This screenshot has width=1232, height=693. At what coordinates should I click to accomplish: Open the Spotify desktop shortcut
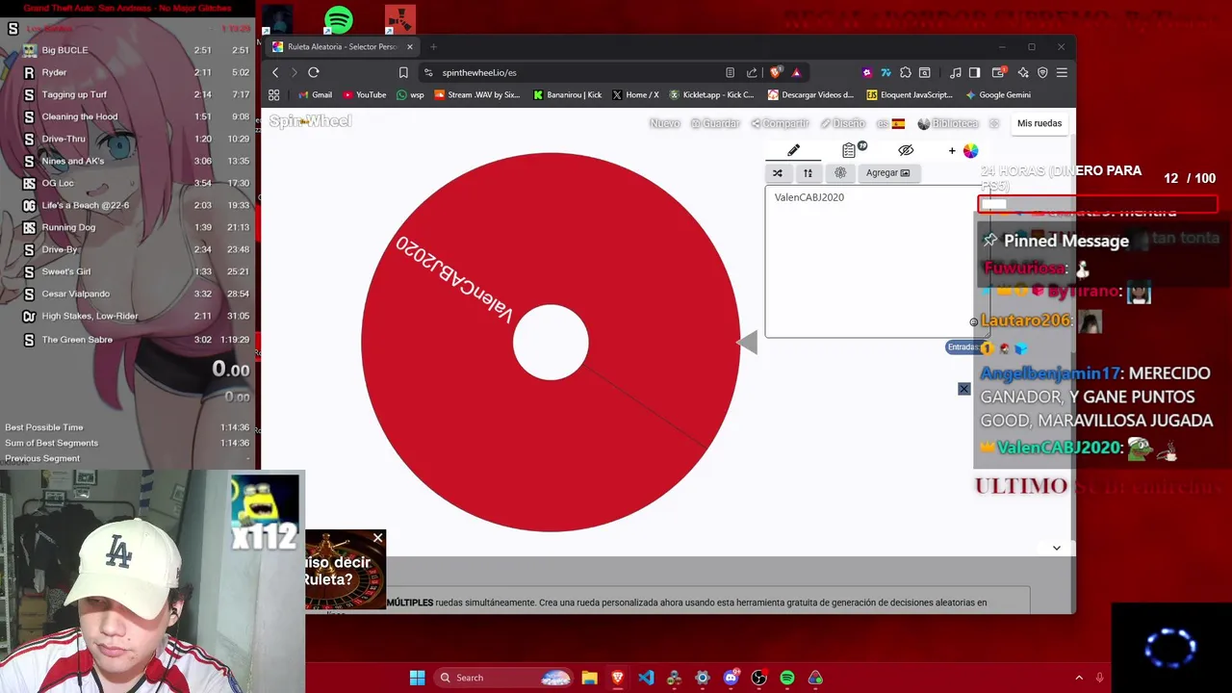pos(338,20)
